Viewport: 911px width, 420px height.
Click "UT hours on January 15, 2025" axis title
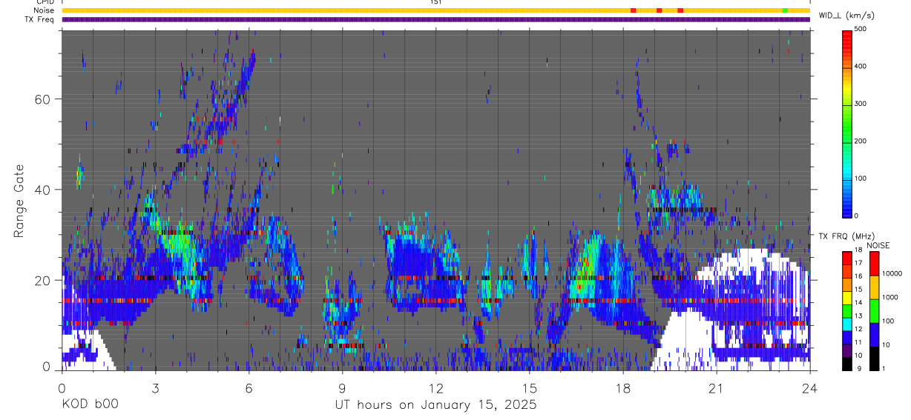point(435,405)
